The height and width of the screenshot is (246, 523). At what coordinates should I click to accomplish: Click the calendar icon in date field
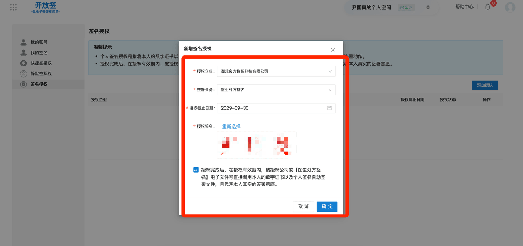[x=329, y=108]
